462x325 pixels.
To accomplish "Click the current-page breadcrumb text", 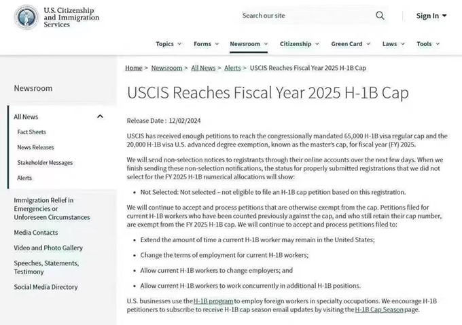I will [308, 68].
